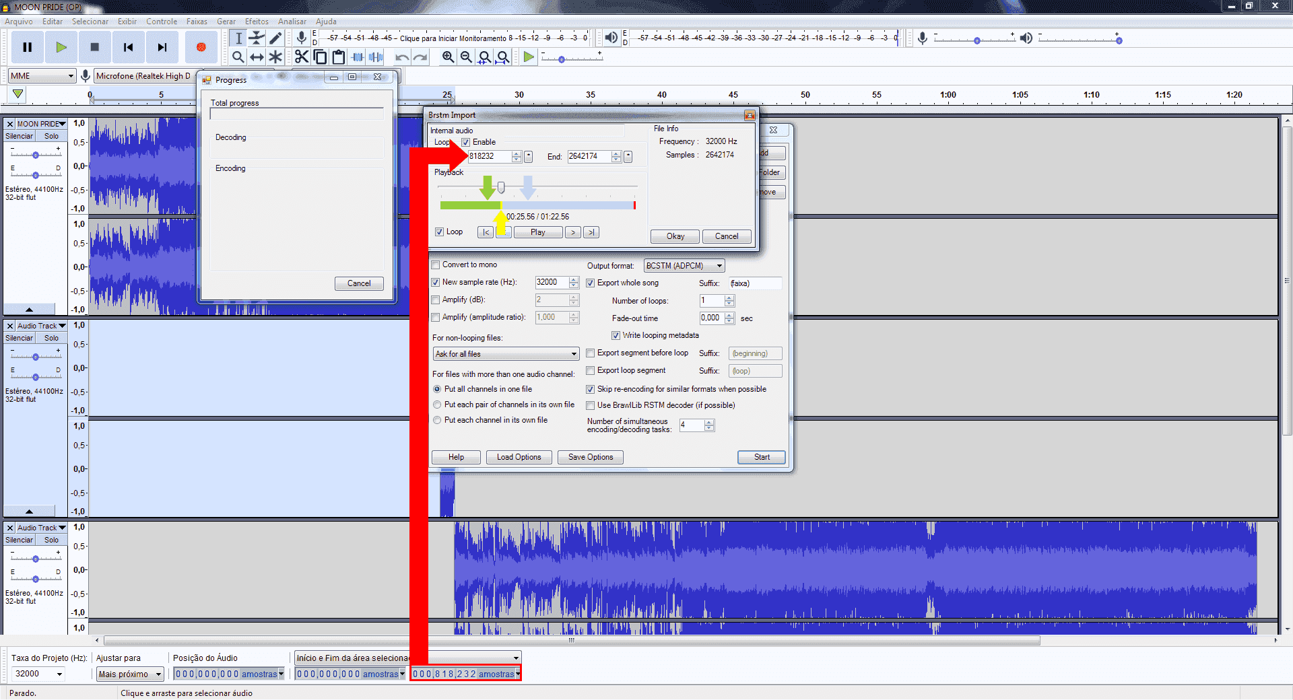Open the project rate 32000 dropdown
Image resolution: width=1293 pixels, height=700 pixels.
[x=38, y=674]
